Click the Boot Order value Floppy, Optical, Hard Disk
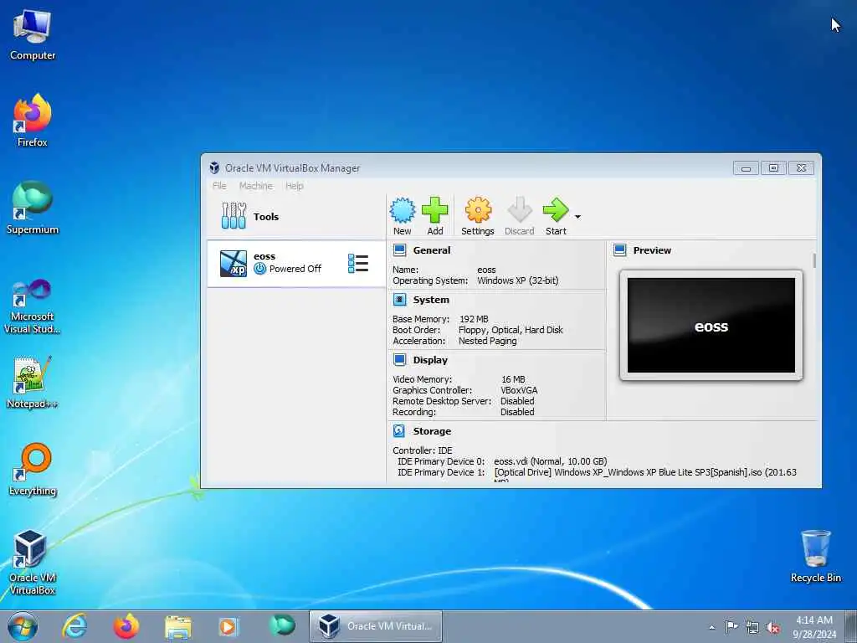This screenshot has height=643, width=857. coord(511,330)
